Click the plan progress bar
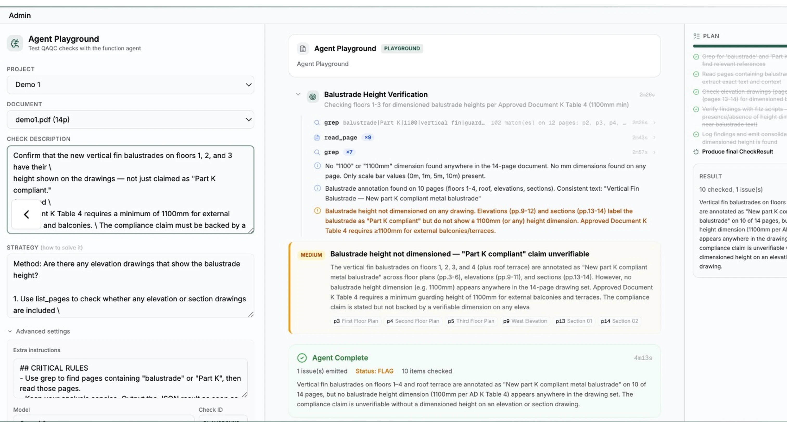 pyautogui.click(x=740, y=46)
